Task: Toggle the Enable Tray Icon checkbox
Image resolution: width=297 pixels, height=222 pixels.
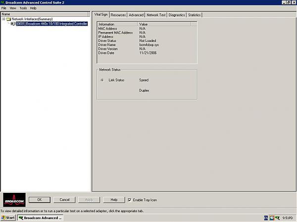Action: tap(130, 200)
